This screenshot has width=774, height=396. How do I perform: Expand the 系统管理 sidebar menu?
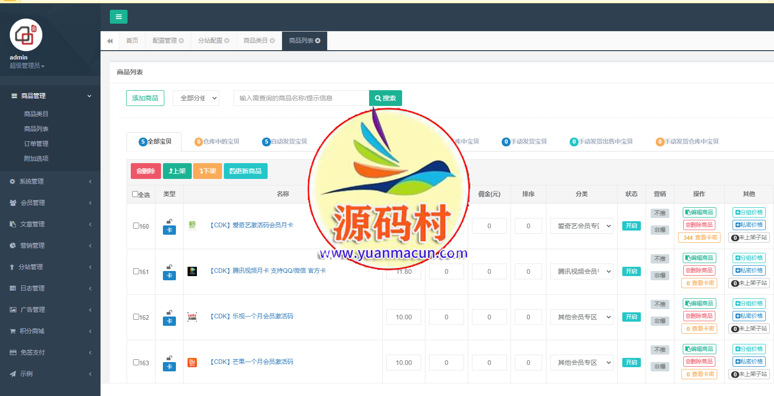coord(50,181)
